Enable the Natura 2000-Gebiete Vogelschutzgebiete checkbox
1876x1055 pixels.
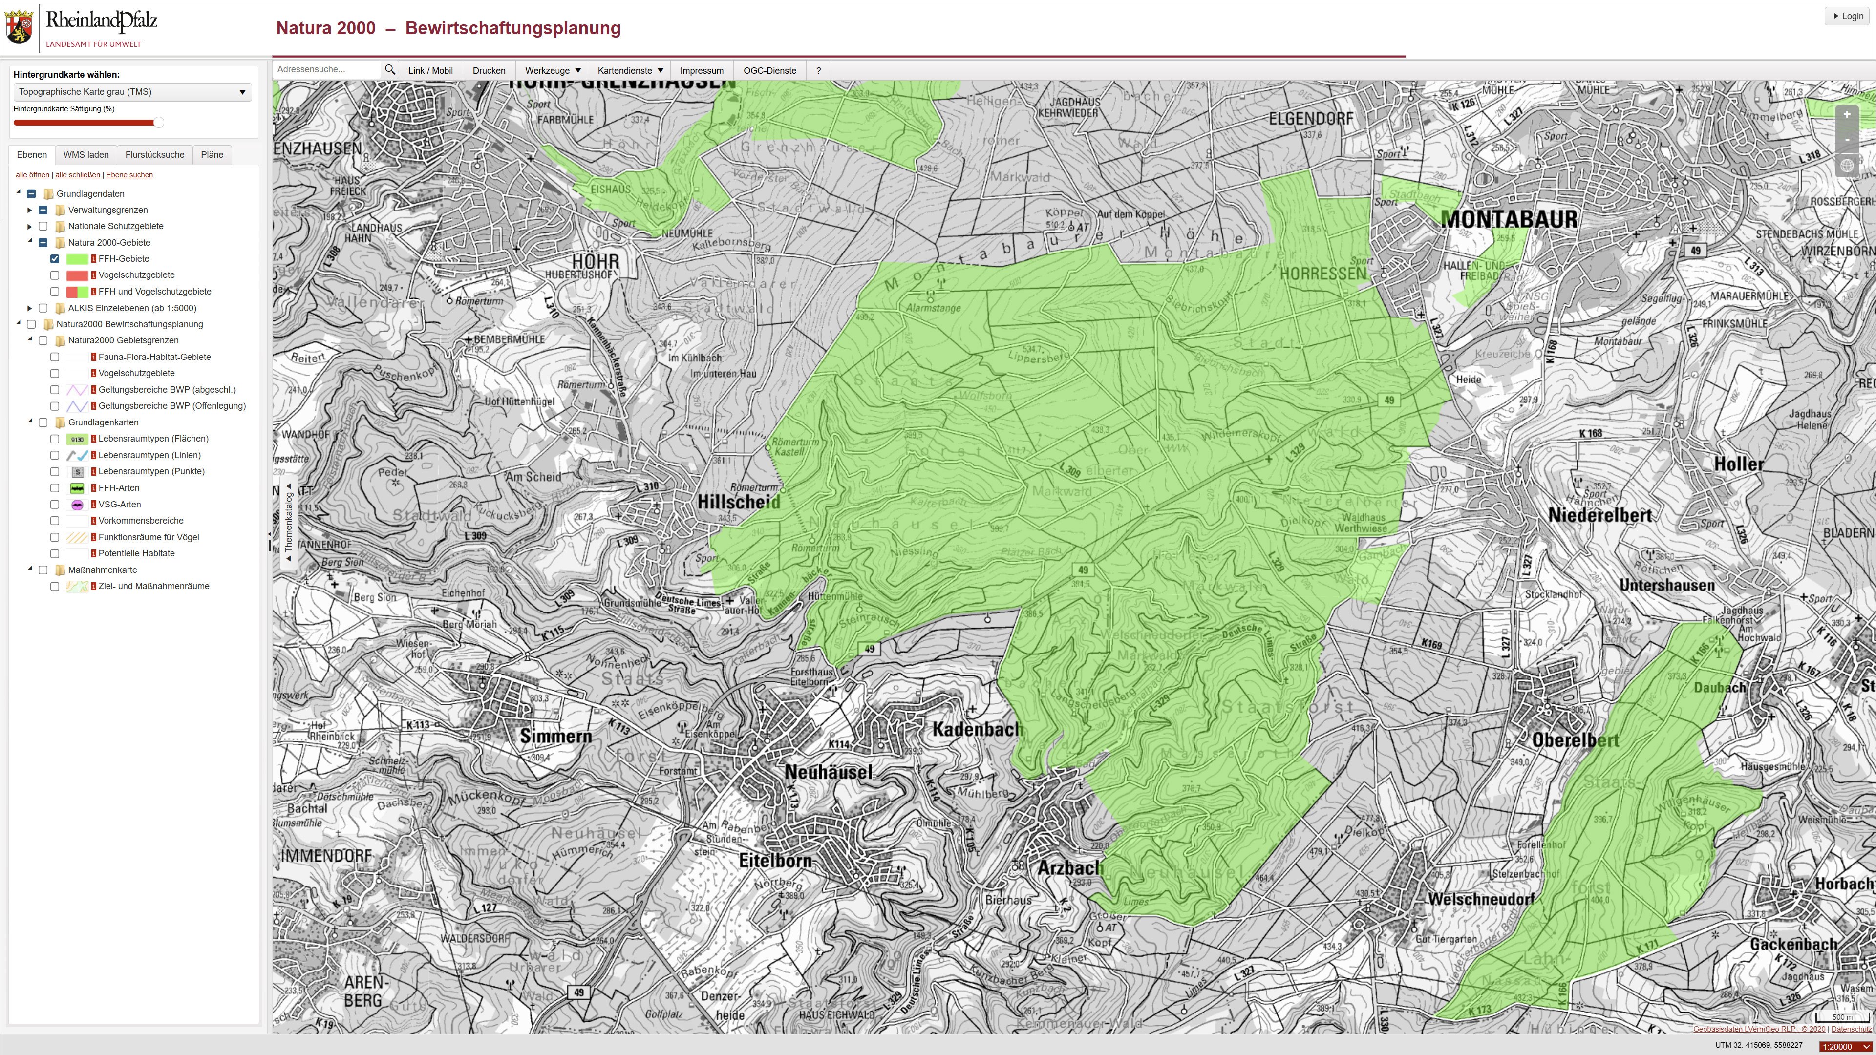point(55,275)
